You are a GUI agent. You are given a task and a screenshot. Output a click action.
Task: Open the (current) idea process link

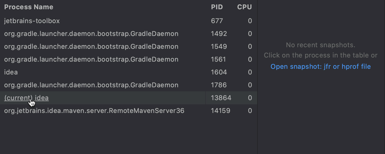pyautogui.click(x=26, y=98)
